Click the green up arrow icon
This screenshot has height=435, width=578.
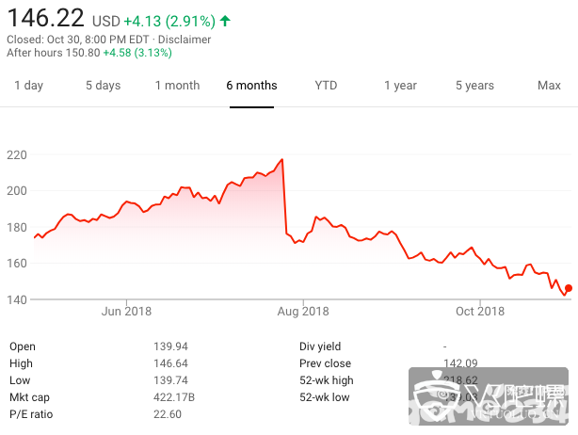[x=226, y=20]
